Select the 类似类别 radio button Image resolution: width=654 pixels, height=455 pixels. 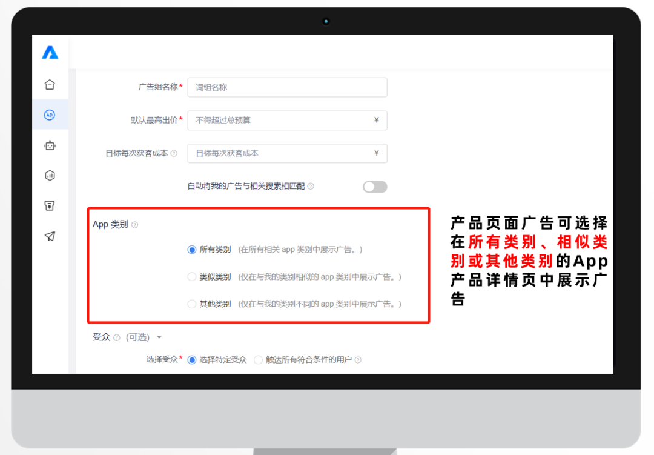click(192, 277)
